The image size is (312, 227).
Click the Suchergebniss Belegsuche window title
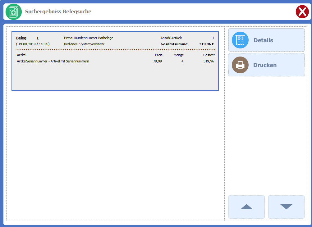(58, 12)
